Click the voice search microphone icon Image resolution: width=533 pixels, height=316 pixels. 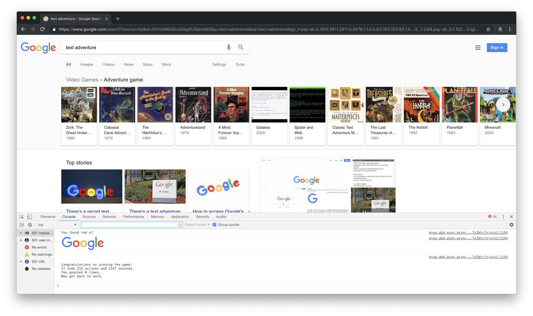229,47
